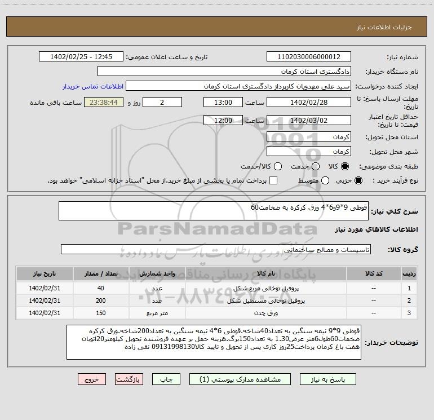Click the validity time field 12:00
Image resolution: width=434 pixels, height=420 pixels.
click(x=223, y=120)
